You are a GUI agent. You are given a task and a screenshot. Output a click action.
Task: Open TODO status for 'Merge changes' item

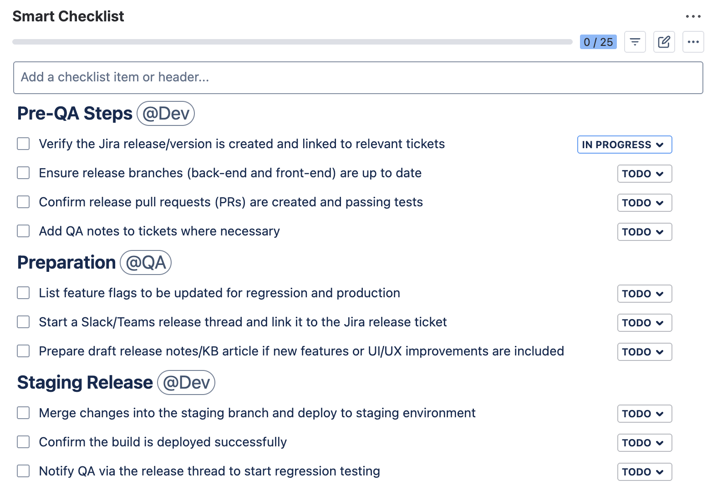(645, 414)
